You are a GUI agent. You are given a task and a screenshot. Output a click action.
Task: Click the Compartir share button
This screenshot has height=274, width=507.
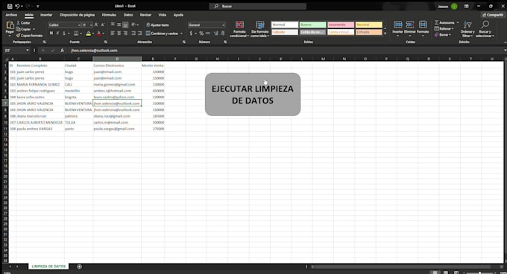[493, 15]
